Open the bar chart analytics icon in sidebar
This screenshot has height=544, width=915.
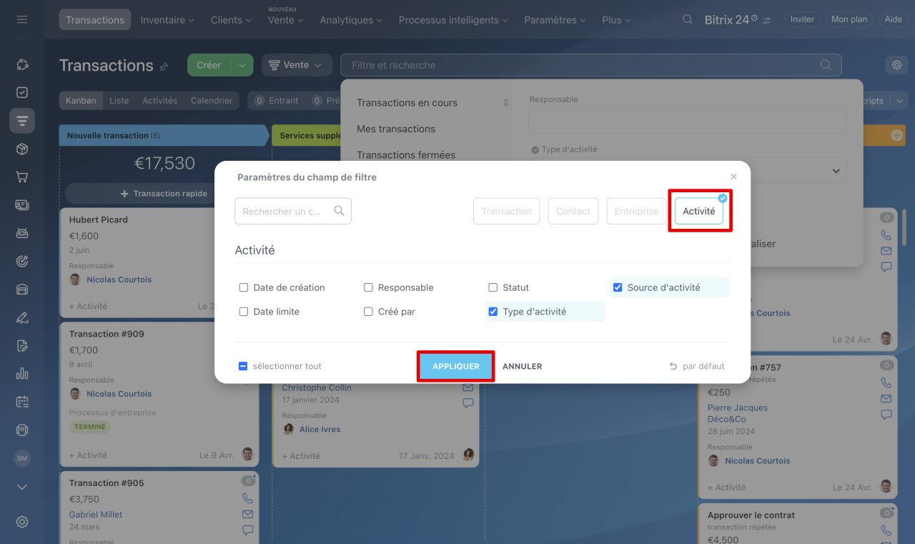22,374
